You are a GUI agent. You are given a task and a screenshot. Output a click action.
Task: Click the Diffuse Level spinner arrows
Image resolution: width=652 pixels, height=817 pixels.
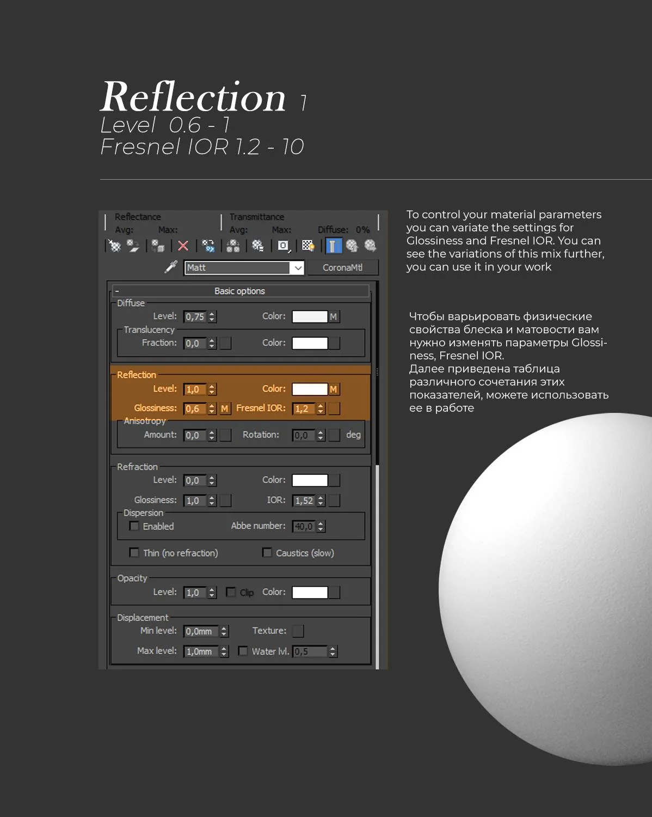(212, 316)
